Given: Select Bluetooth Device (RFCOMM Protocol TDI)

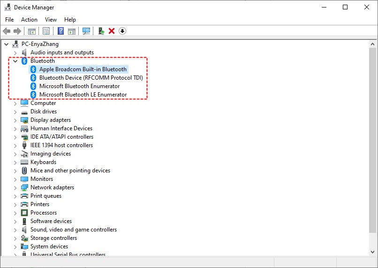Looking at the screenshot, I should [91, 78].
